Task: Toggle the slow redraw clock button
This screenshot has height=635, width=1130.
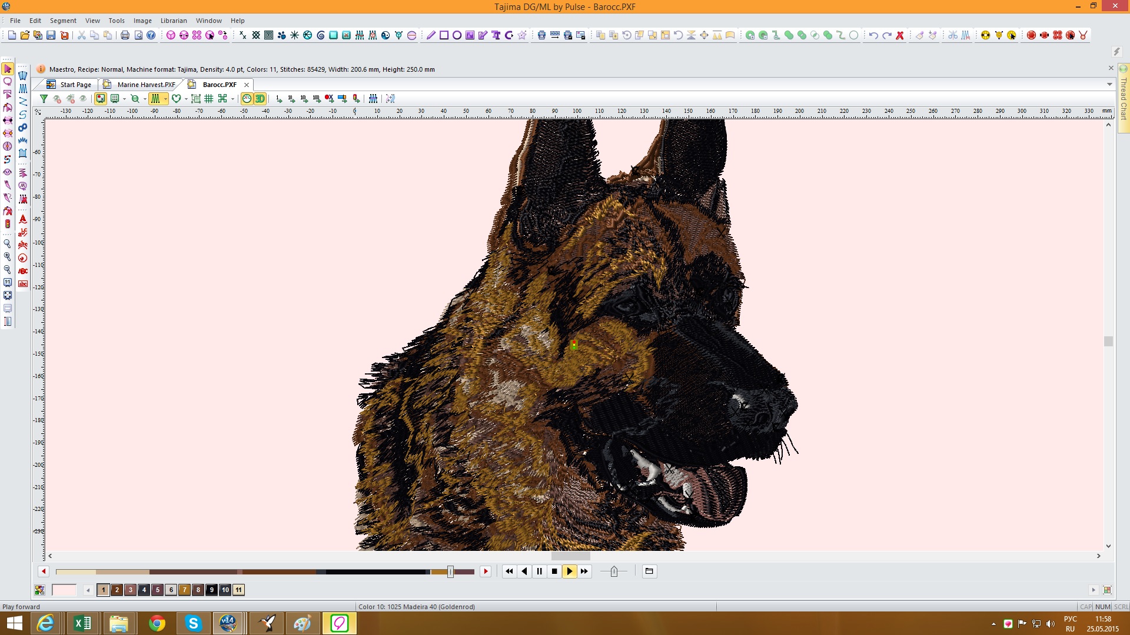Action: pyautogui.click(x=247, y=99)
